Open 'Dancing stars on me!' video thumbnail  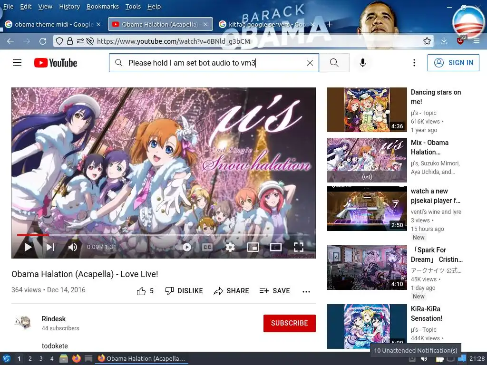pos(367,110)
